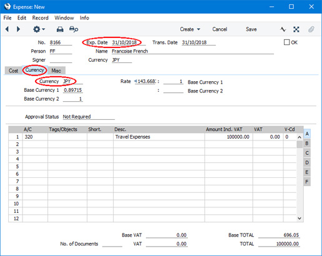Image resolution: width=322 pixels, height=256 pixels.
Task: Click the printer icon
Action: click(60, 29)
